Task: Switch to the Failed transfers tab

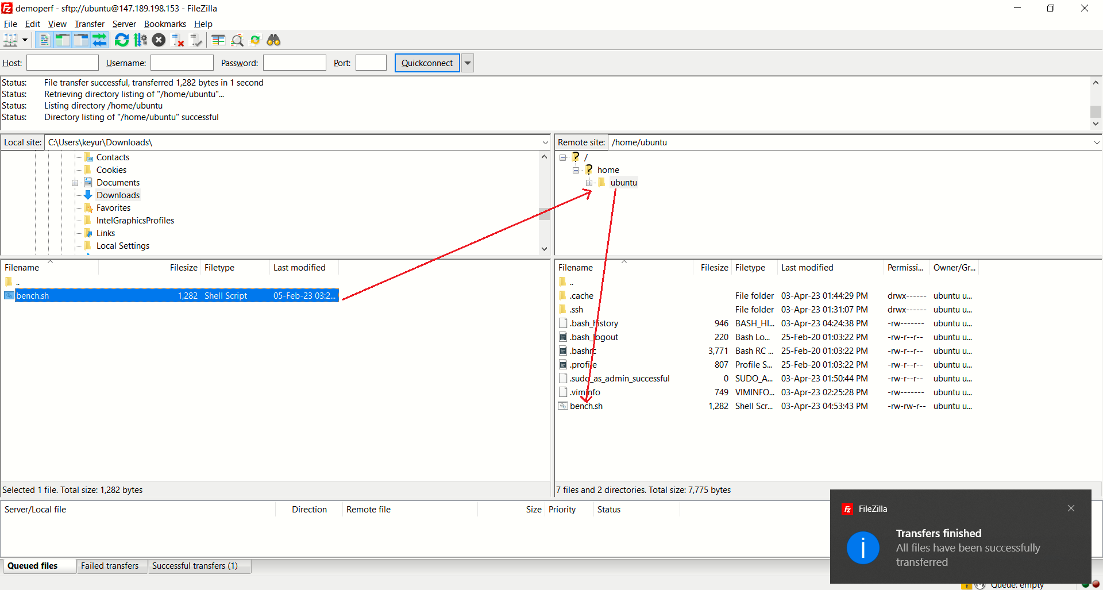Action: pos(111,566)
